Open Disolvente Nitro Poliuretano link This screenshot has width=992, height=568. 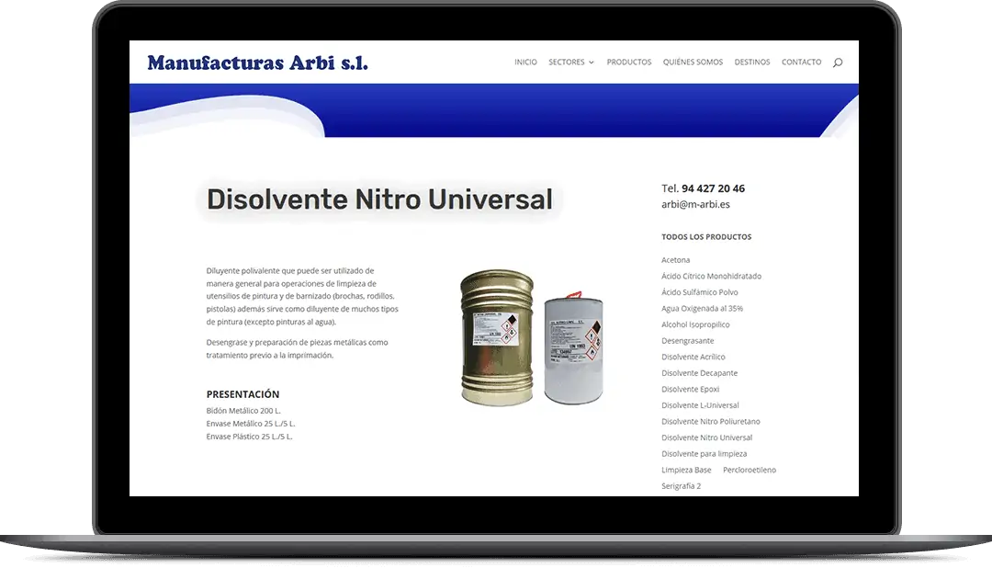(x=711, y=422)
